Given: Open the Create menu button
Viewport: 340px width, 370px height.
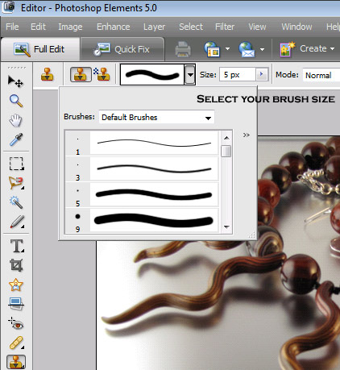Looking at the screenshot, I should [x=308, y=49].
